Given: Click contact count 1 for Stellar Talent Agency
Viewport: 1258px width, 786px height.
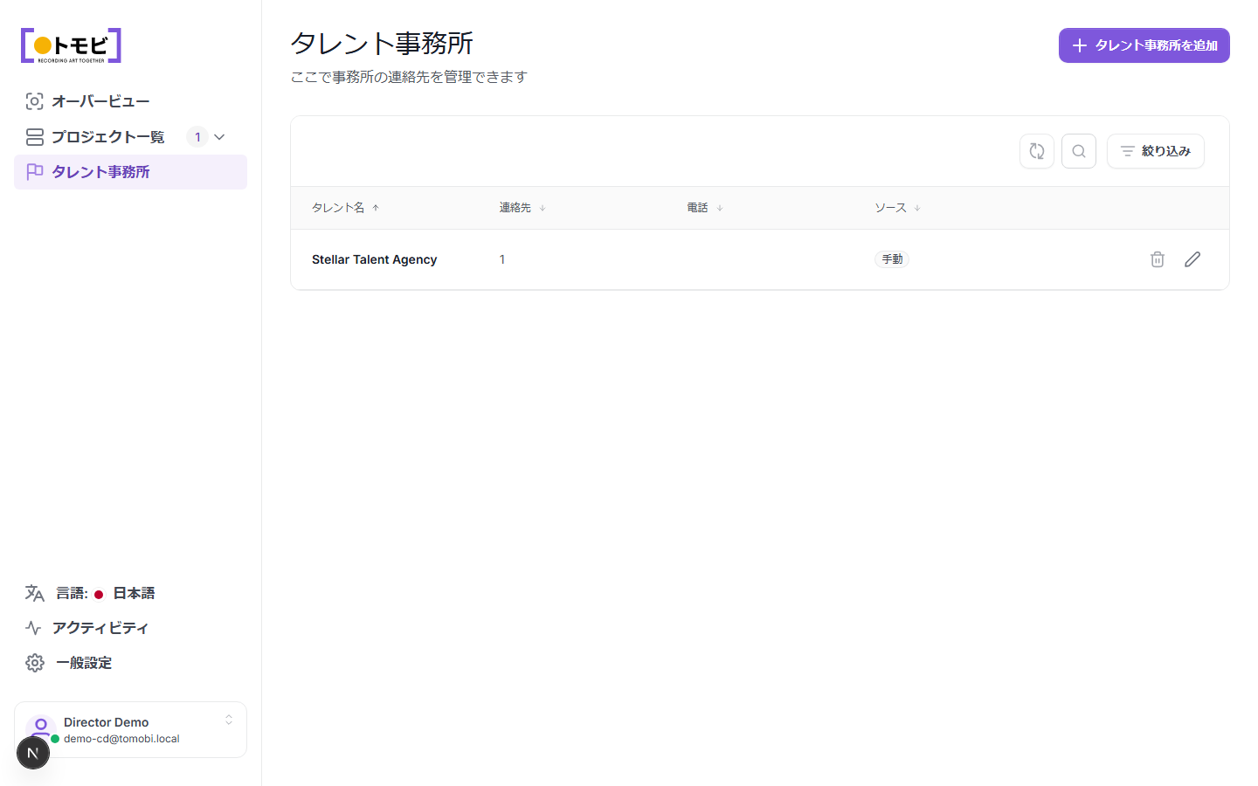Looking at the screenshot, I should coord(502,259).
